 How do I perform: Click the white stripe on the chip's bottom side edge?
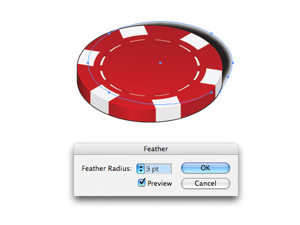coord(168,113)
